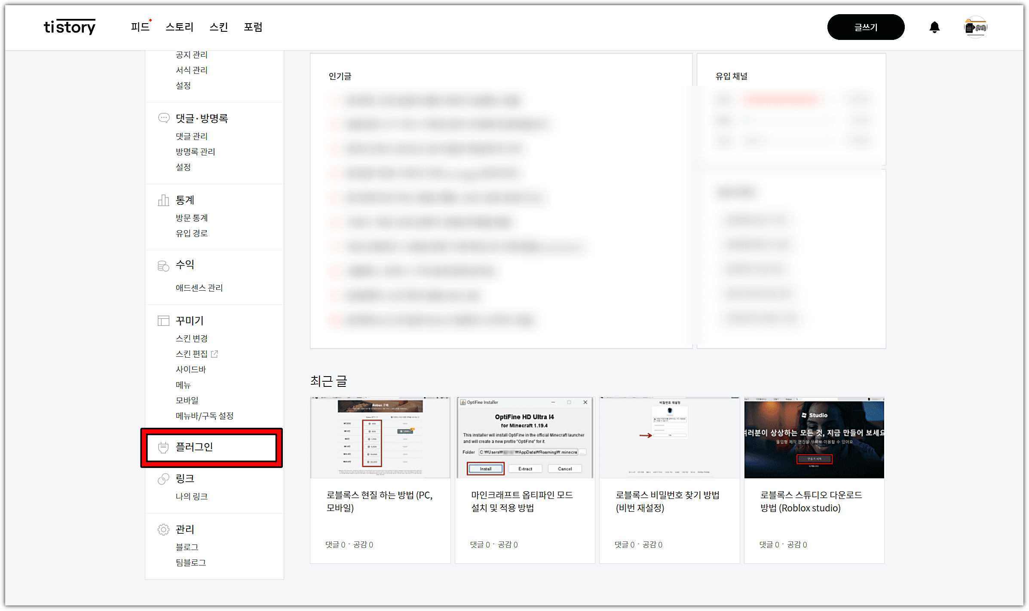Click the tistory logo
Screen dimensions: 1029x611
click(70, 27)
